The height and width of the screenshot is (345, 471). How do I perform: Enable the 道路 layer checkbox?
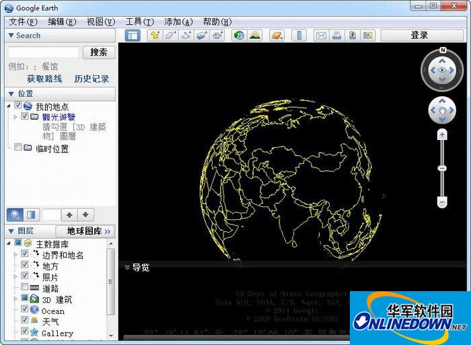[x=25, y=286]
